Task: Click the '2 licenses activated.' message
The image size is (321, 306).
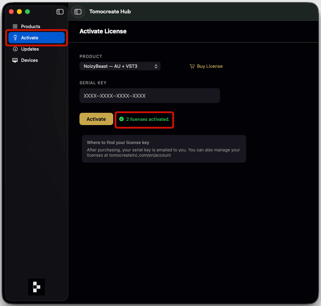Action: click(148, 119)
